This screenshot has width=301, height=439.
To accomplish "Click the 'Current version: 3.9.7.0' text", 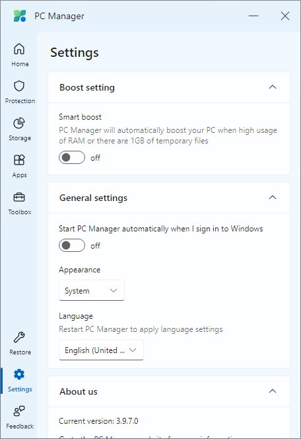I will [x=98, y=420].
